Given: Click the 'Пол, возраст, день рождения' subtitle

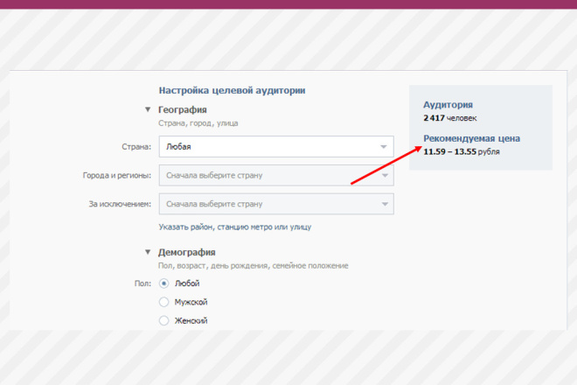Looking at the screenshot, I should click(x=254, y=266).
